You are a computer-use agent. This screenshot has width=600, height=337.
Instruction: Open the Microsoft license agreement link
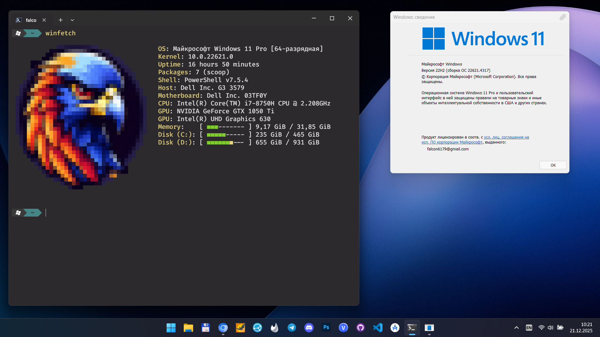click(x=506, y=137)
